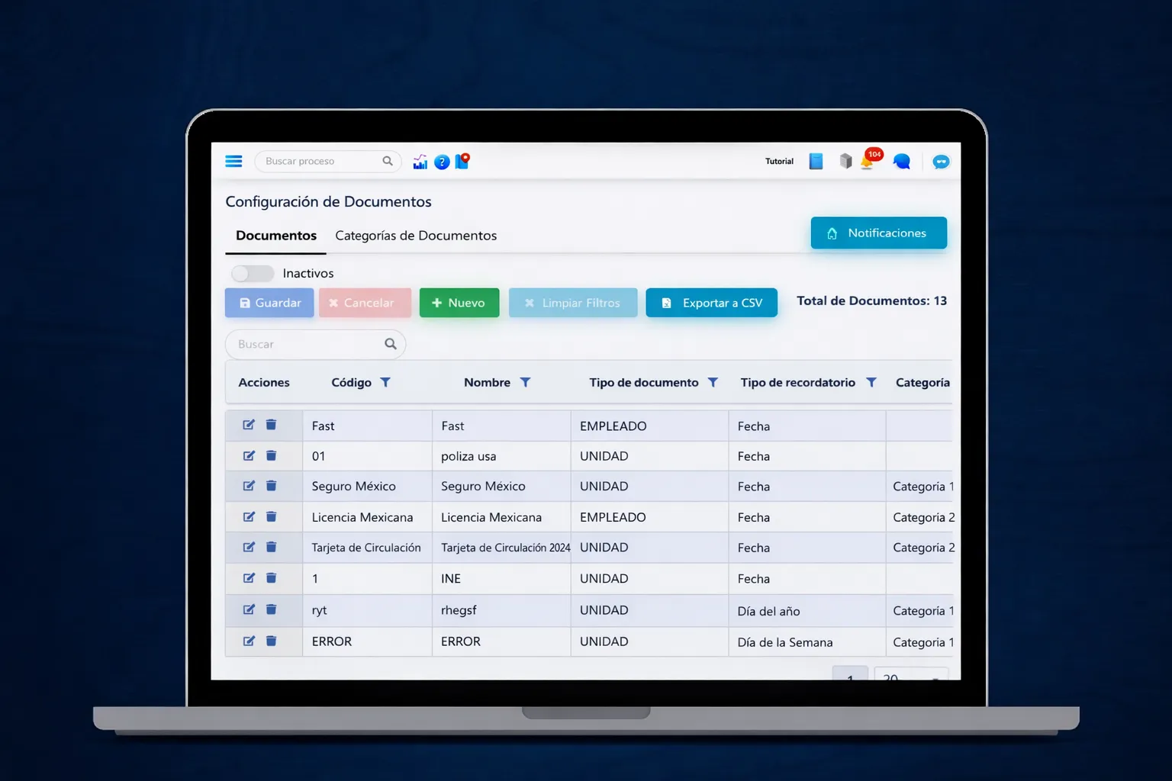Select the Documentos tab
The width and height of the screenshot is (1172, 781).
276,236
